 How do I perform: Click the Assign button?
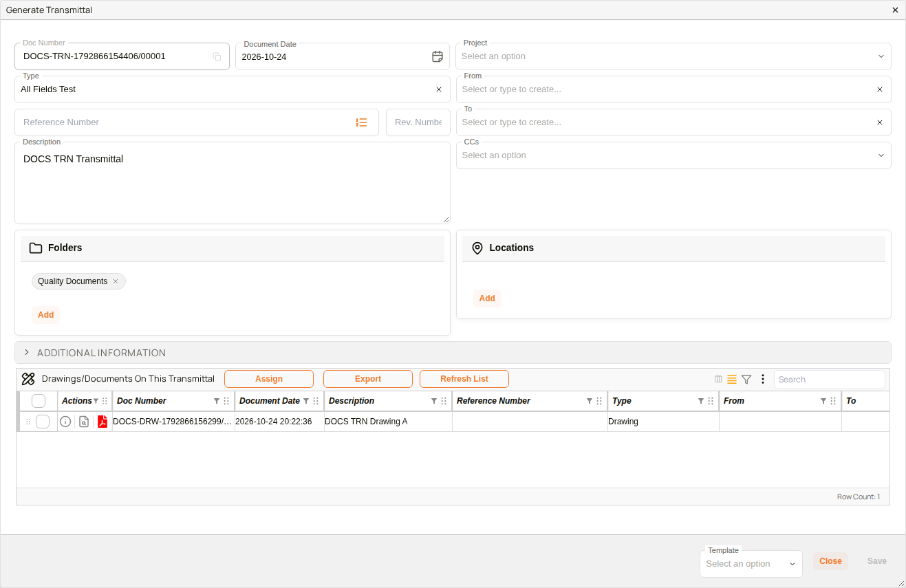pos(269,379)
